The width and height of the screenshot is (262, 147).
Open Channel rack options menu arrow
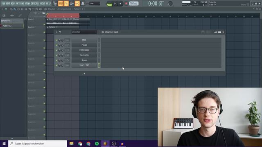(x=56, y=32)
